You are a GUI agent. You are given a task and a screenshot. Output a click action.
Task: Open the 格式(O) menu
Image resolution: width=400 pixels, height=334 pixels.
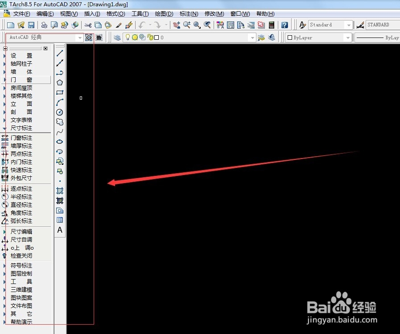pos(115,14)
